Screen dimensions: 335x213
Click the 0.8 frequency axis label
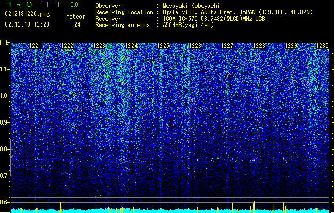[x=5, y=149]
